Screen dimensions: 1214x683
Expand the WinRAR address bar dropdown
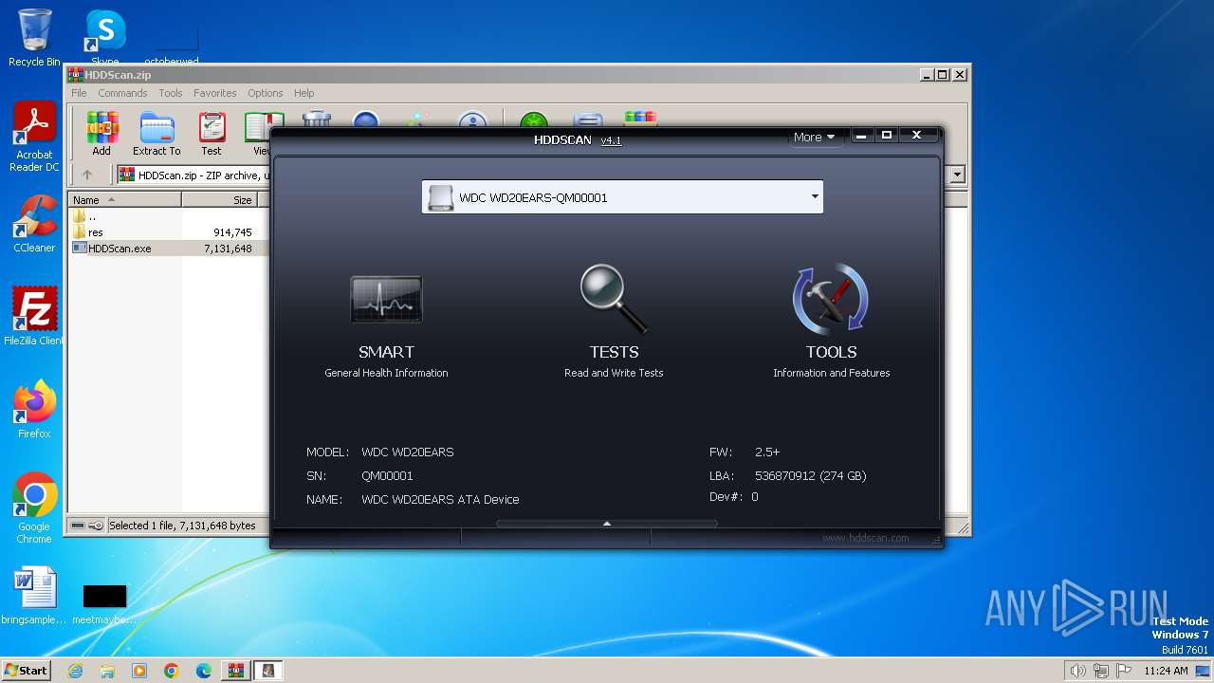[x=957, y=175]
